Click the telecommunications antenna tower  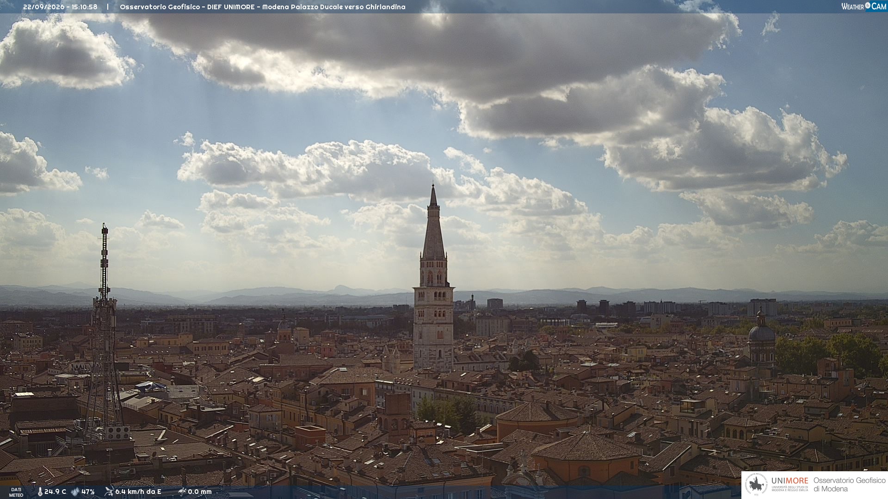click(x=105, y=333)
